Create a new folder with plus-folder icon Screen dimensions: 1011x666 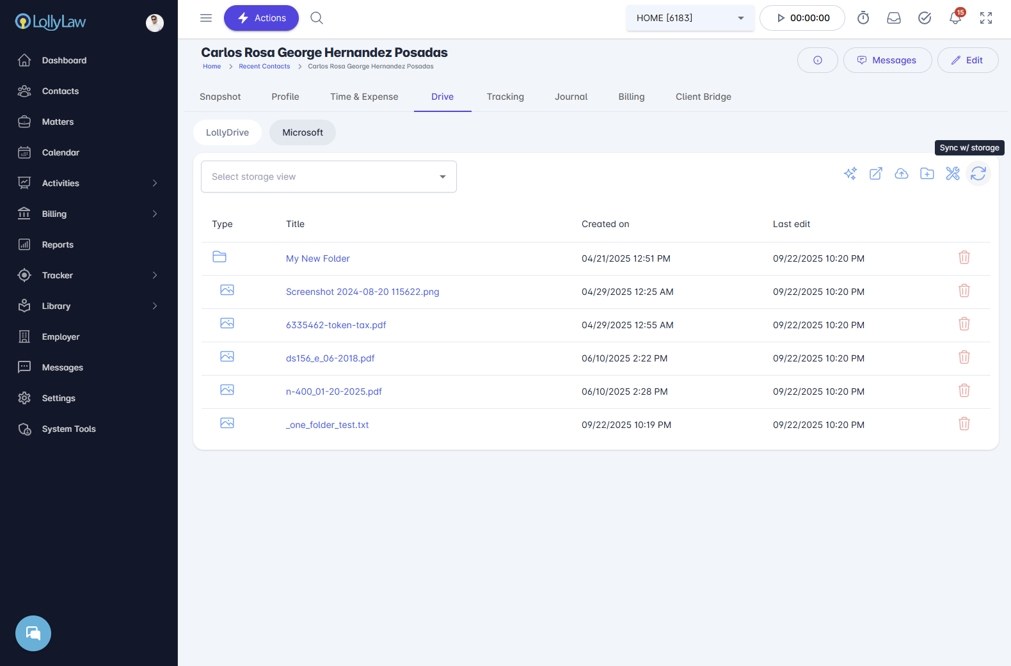(x=927, y=173)
